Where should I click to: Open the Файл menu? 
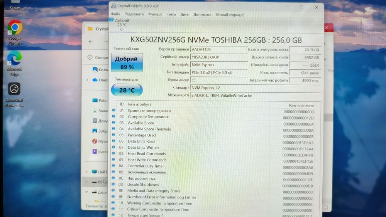(x=115, y=14)
